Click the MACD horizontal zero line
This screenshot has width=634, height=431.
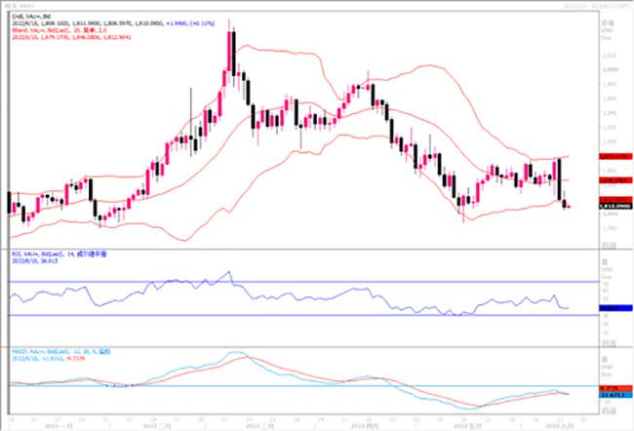(x=293, y=385)
